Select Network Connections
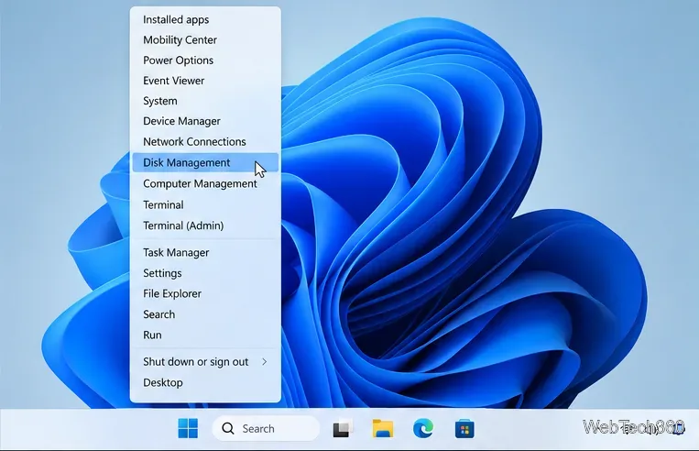 point(205,142)
